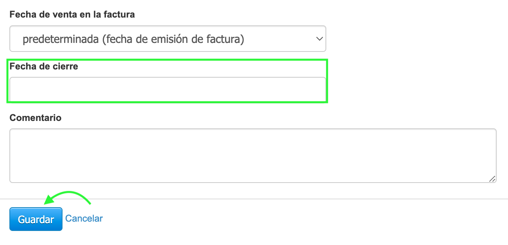Click the diagonal grip at the comment box corner
Viewport: 508px width, 245px height.
pyautogui.click(x=492, y=179)
